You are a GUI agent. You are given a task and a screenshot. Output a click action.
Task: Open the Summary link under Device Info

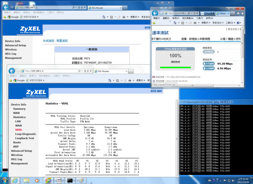tap(19, 109)
